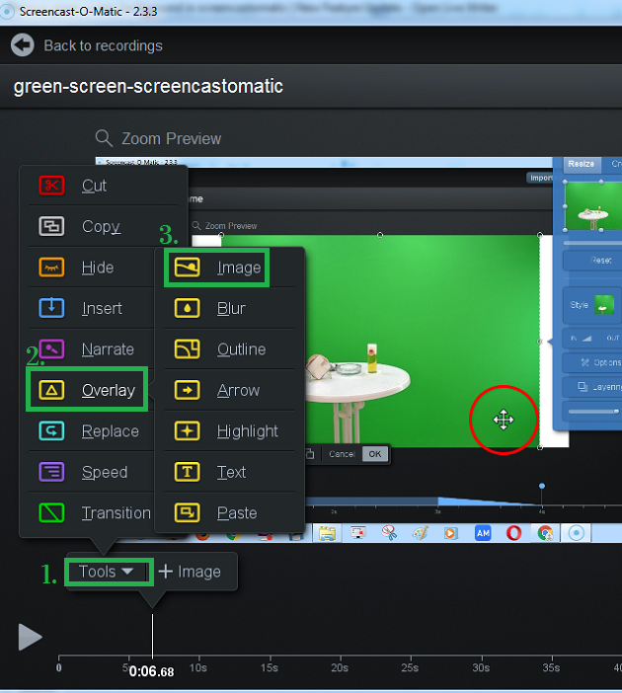
Task: Choose Image from the Overlay submenu
Action: (x=230, y=268)
